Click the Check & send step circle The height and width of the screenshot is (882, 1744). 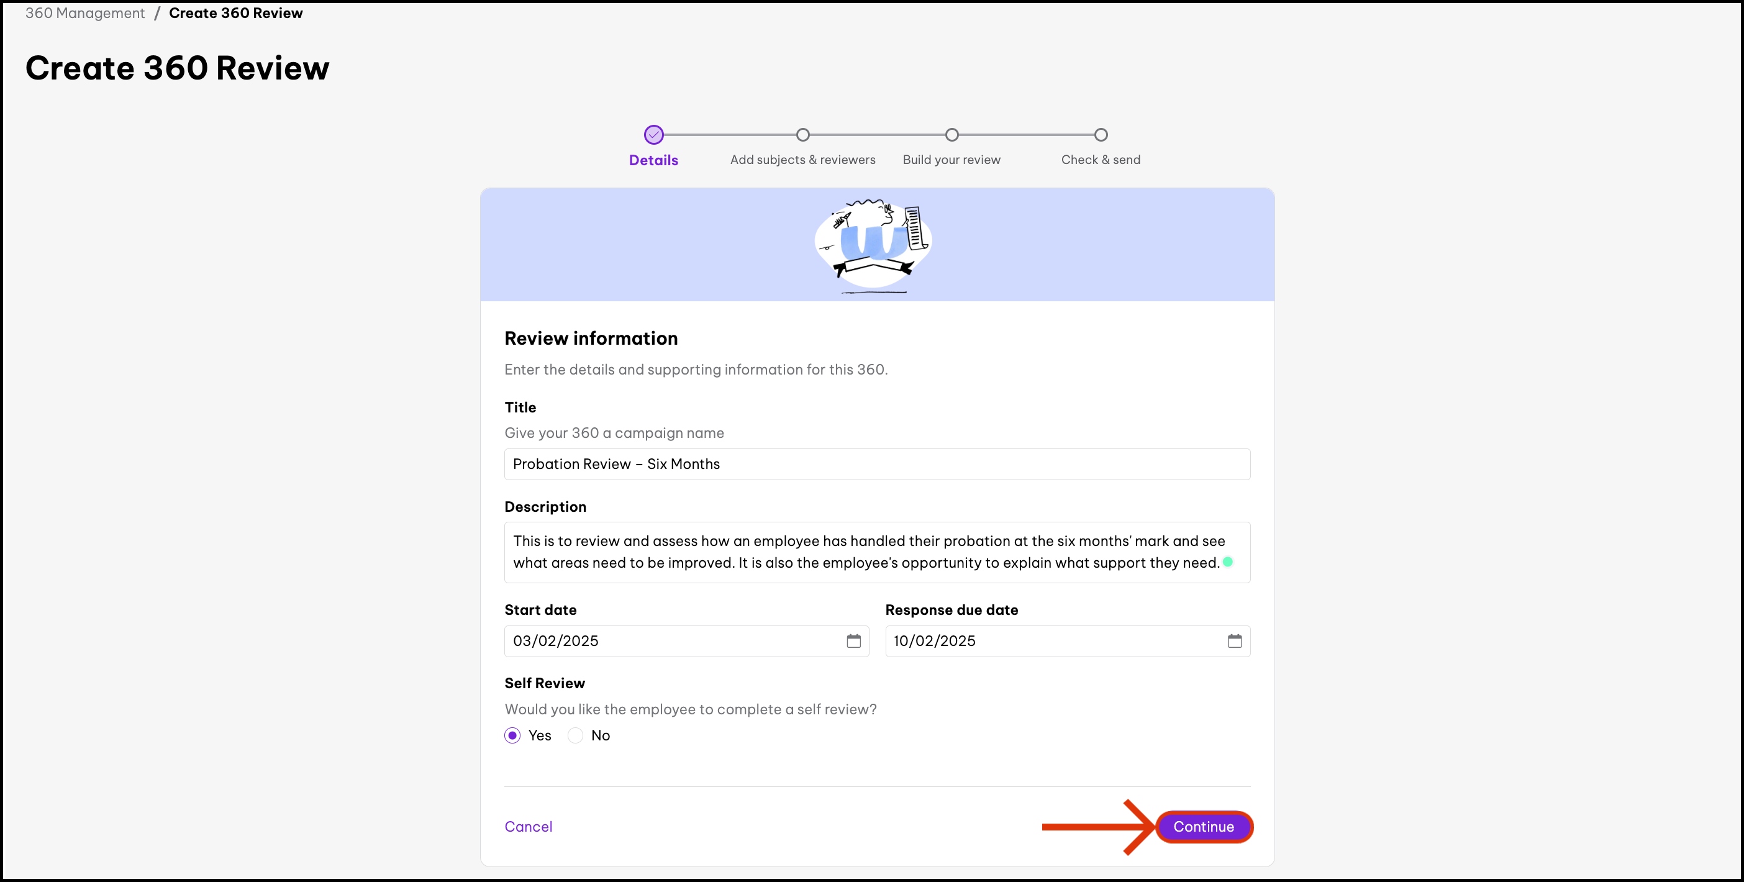1101,135
